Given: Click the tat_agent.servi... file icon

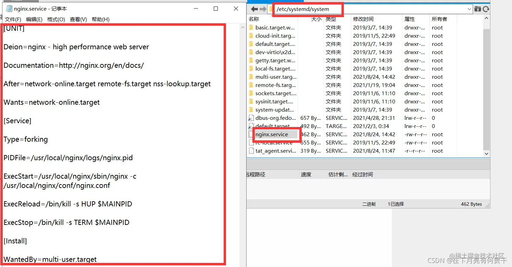Looking at the screenshot, I should (251, 151).
